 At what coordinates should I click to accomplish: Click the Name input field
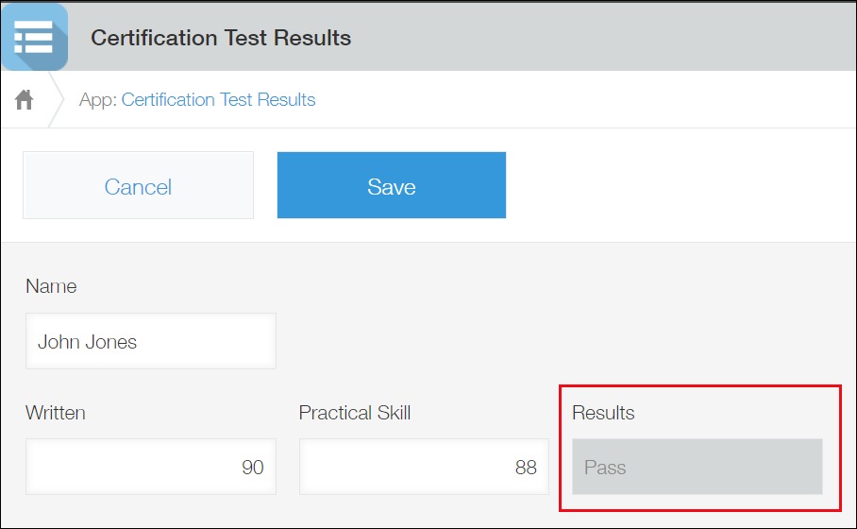pos(151,342)
